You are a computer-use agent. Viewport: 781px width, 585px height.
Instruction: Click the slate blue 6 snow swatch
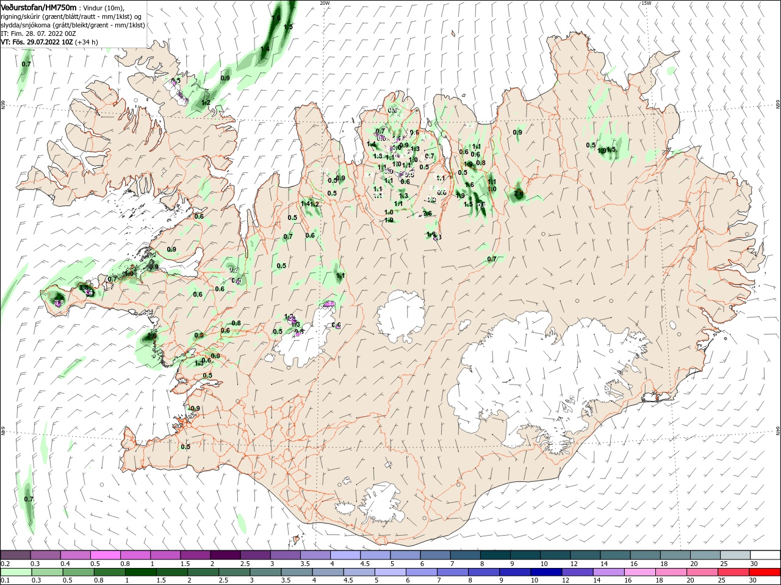tap(435, 555)
